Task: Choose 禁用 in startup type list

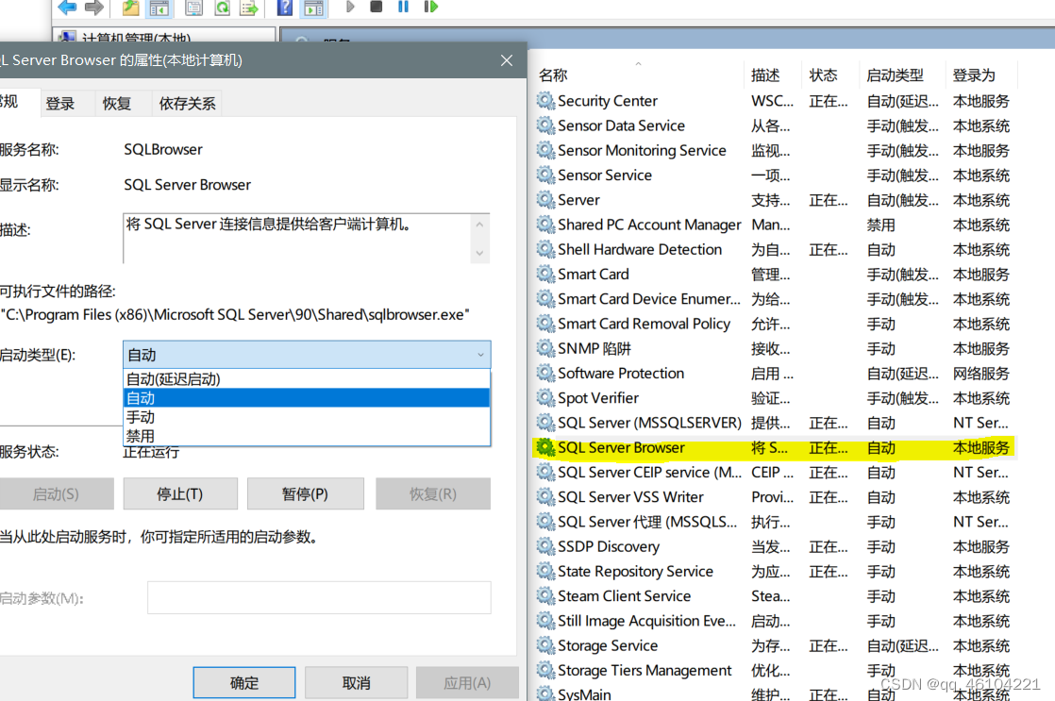Action: point(307,436)
